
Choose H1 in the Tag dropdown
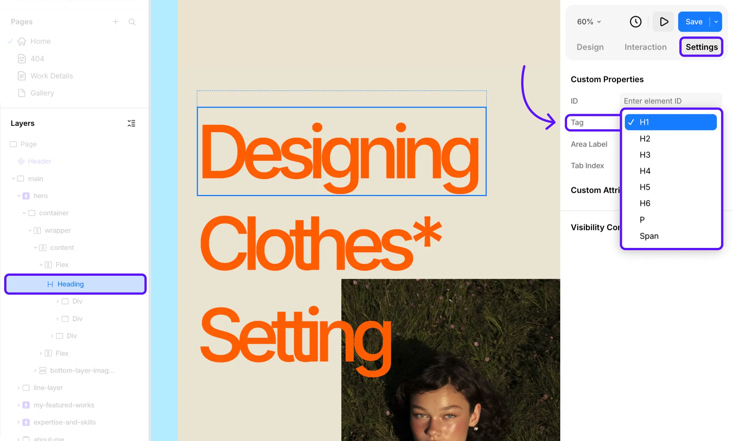[671, 122]
